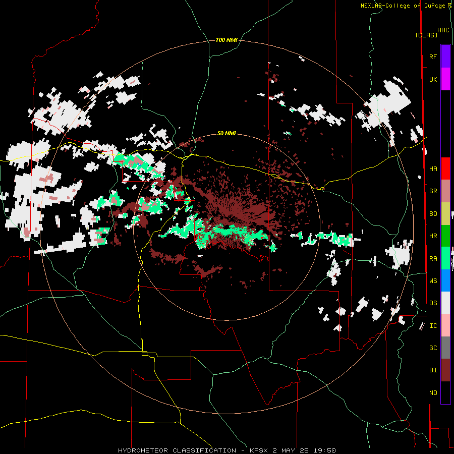The image size is (454, 454).
Task: Pick the DS white legend swatch
Action: coord(445,303)
